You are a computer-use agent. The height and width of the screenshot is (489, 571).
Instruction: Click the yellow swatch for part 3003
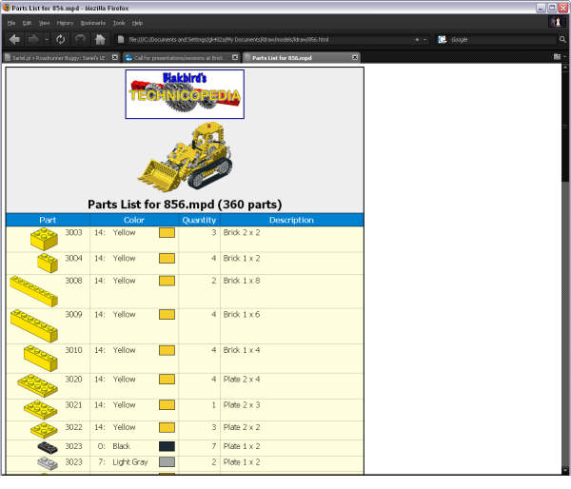pos(167,233)
